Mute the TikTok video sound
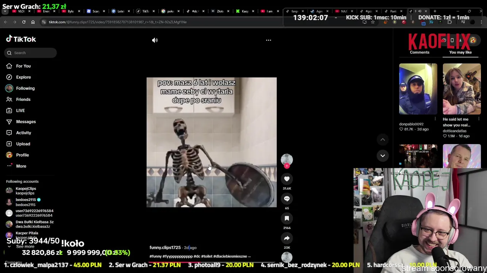487x273 pixels. click(x=155, y=40)
